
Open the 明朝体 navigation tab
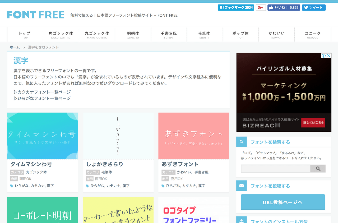coord(133,34)
